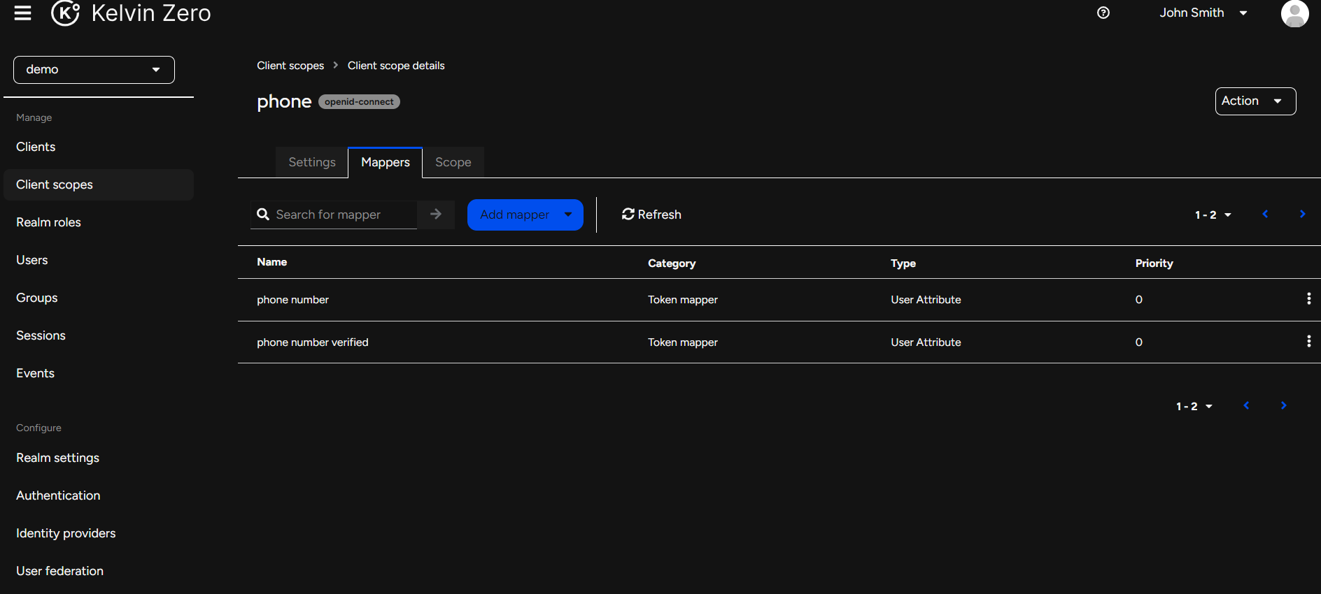Open top 1-2 per-page dropdown
Screen dimensions: 1321x594
click(x=1213, y=215)
